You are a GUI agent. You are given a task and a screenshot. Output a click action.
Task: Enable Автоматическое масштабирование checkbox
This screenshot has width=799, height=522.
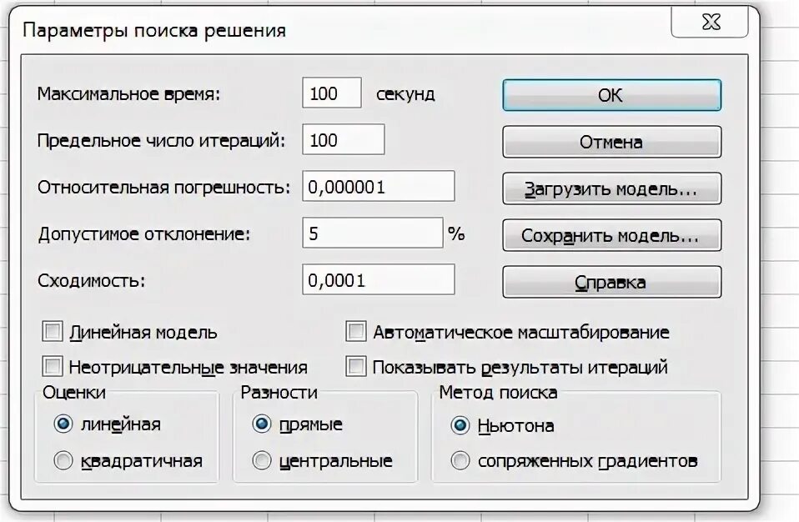(x=355, y=332)
